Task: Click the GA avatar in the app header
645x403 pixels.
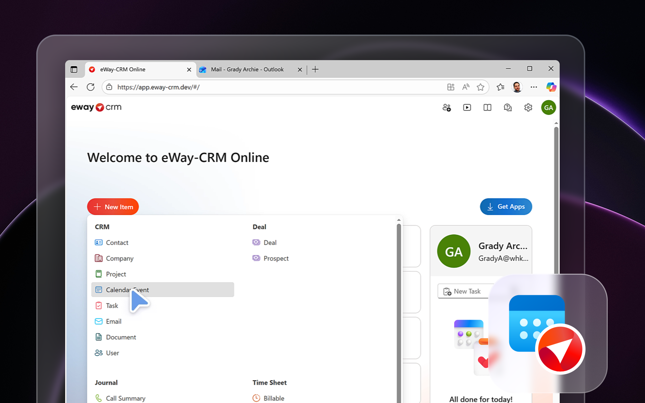Action: point(548,107)
